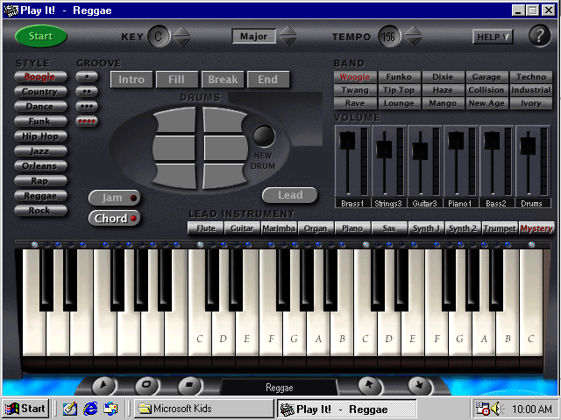This screenshot has width=561, height=420.
Task: Click the green Start button
Action: [x=40, y=37]
